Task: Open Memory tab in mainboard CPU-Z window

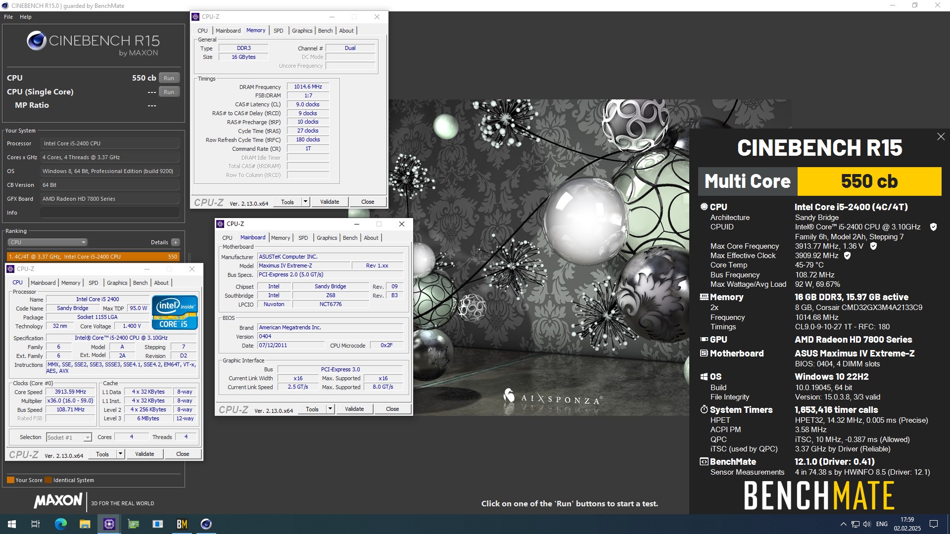Action: 281,238
